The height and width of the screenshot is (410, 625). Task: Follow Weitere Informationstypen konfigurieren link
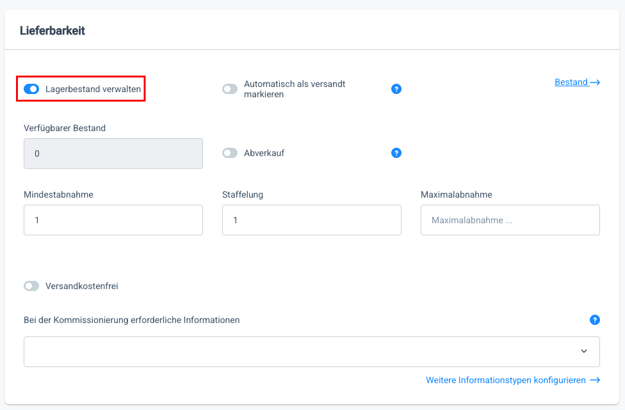[505, 380]
